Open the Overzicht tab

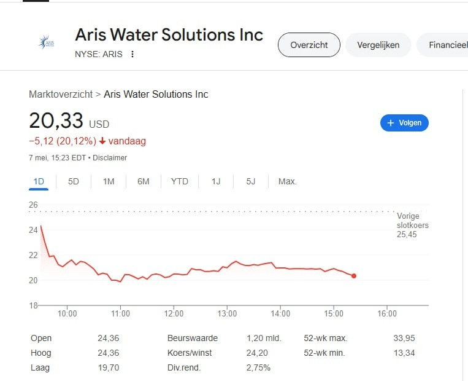click(309, 45)
